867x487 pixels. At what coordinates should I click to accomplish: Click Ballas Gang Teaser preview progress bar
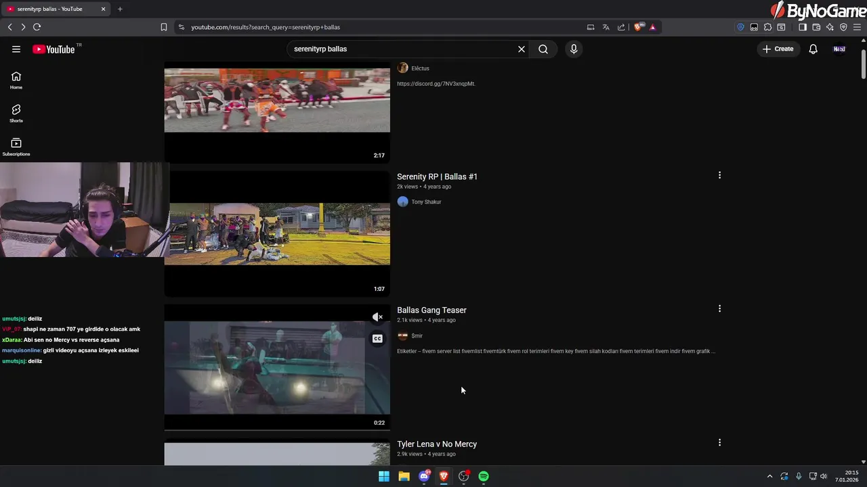click(277, 430)
